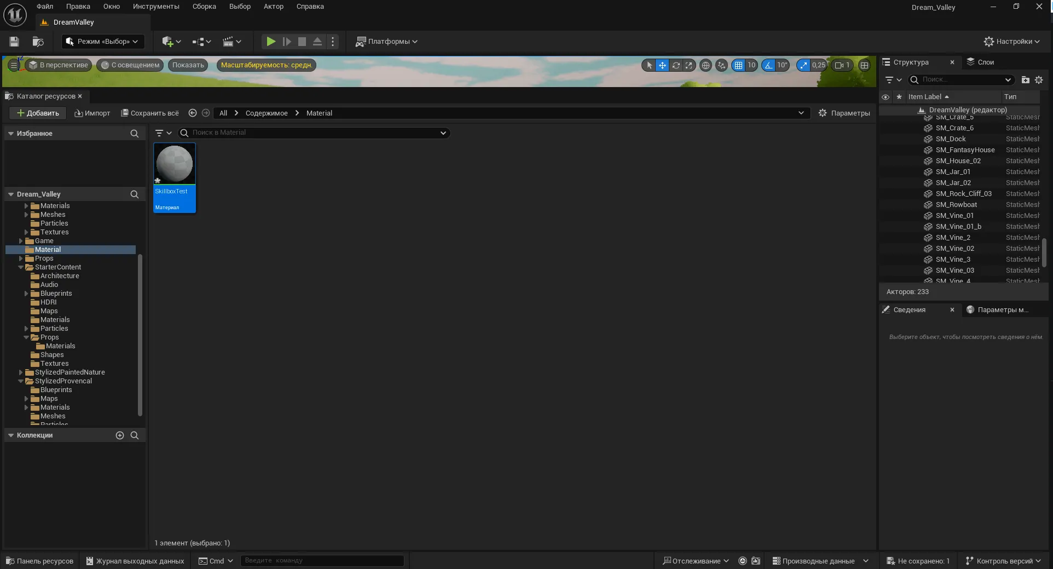
Task: Select the rotate gizmo tool
Action: tap(676, 65)
